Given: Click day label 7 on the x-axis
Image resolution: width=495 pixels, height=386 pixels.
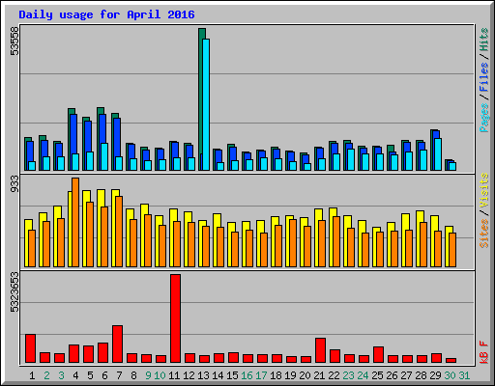Looking at the screenshot, I should 119,375.
